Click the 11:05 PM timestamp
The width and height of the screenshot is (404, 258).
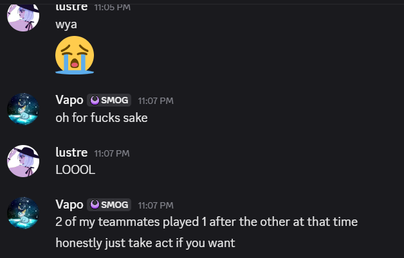click(x=113, y=8)
